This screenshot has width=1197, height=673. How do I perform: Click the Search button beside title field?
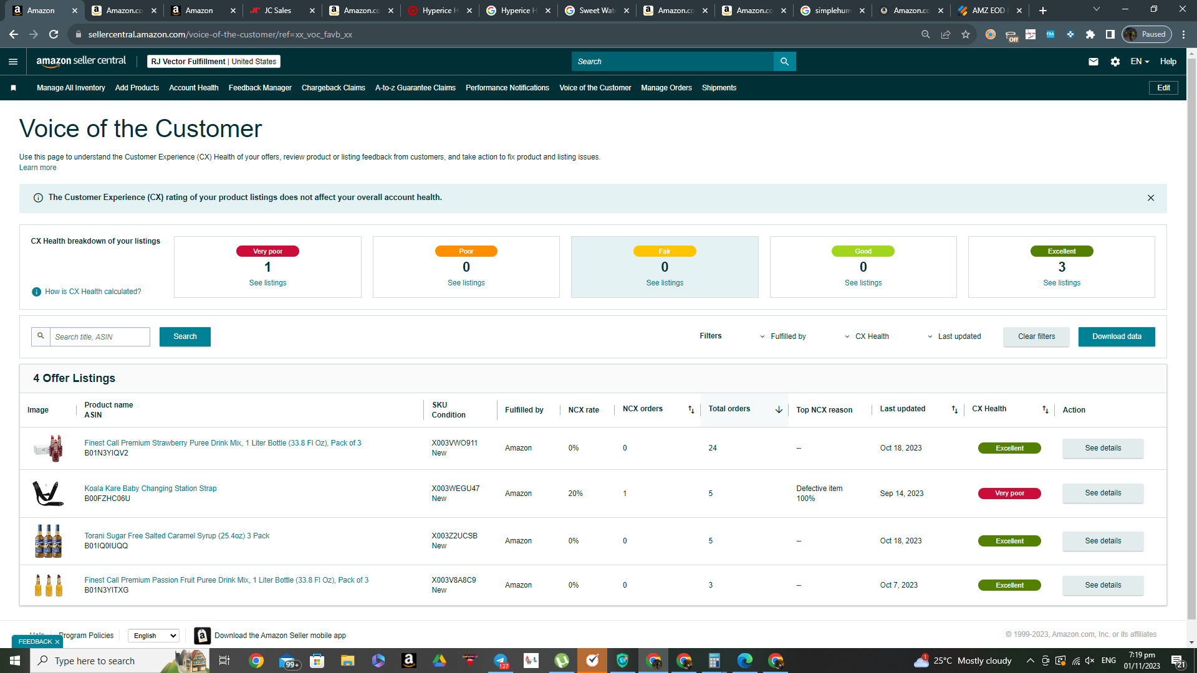click(185, 336)
